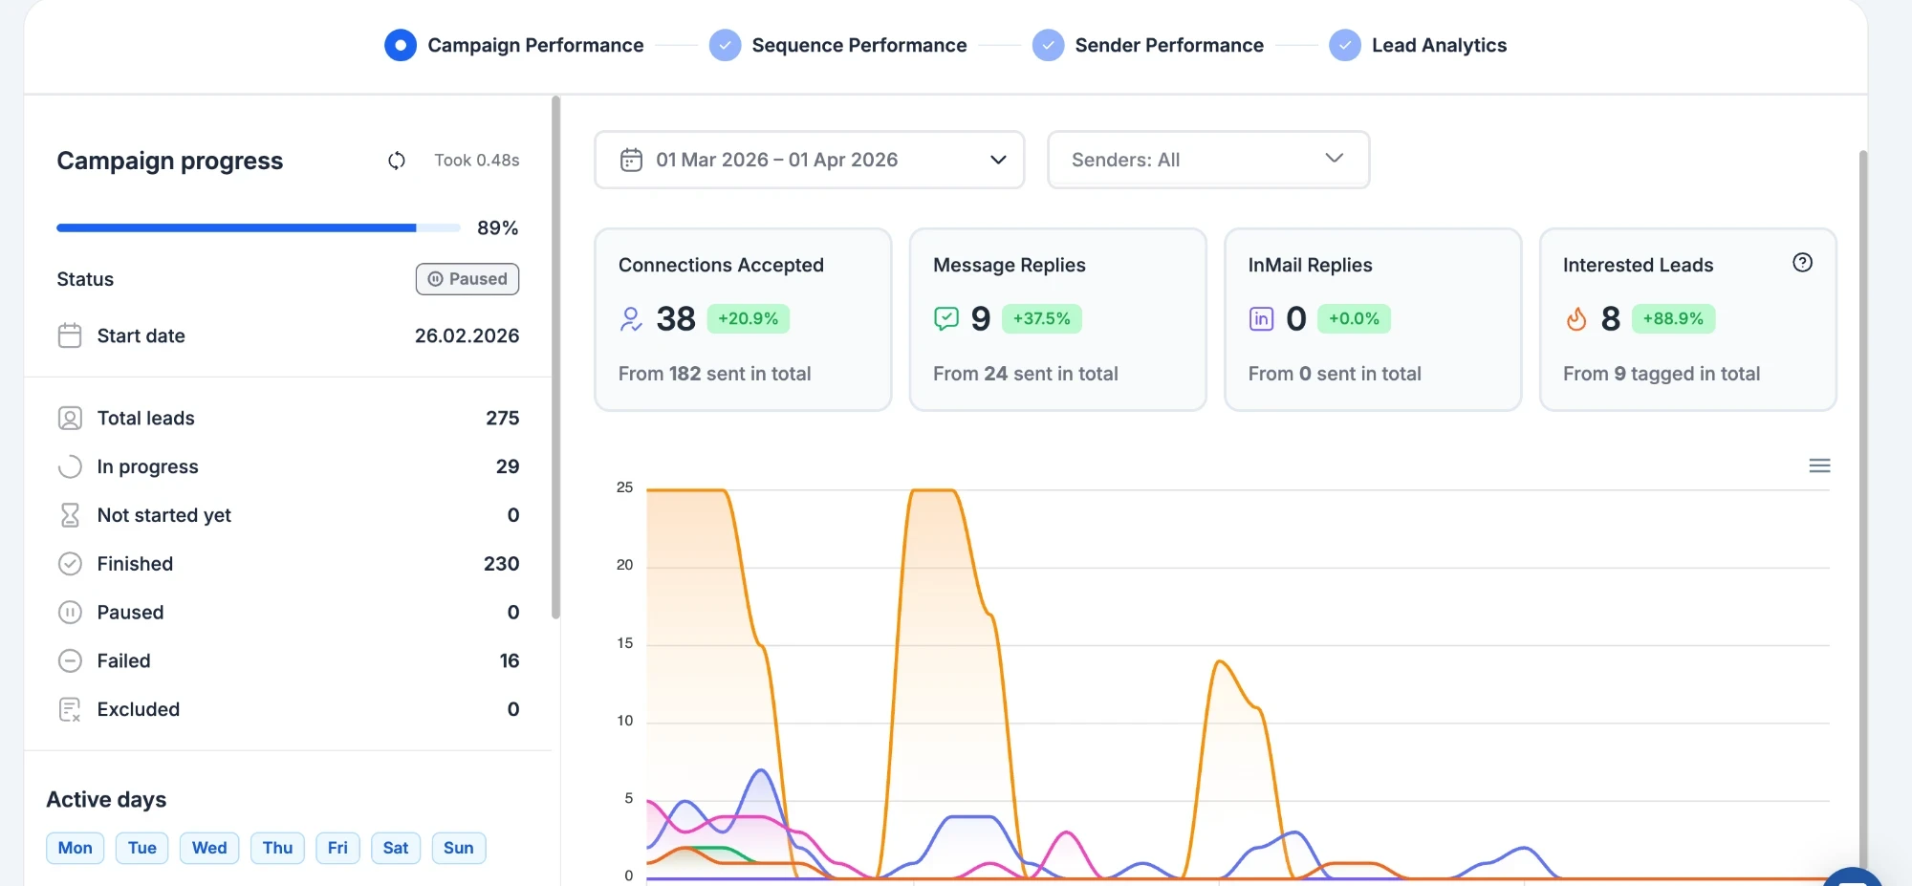Click the In progress spinner icon
The image size is (1912, 886).
click(70, 466)
